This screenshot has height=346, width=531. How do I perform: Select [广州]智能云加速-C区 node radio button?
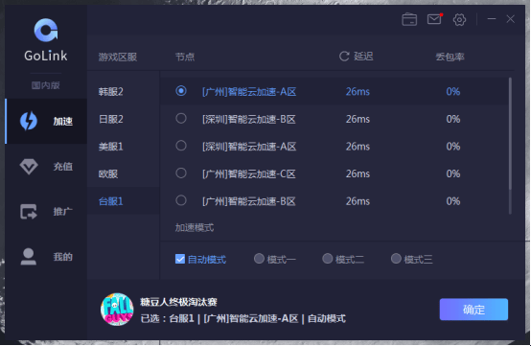pos(181,173)
